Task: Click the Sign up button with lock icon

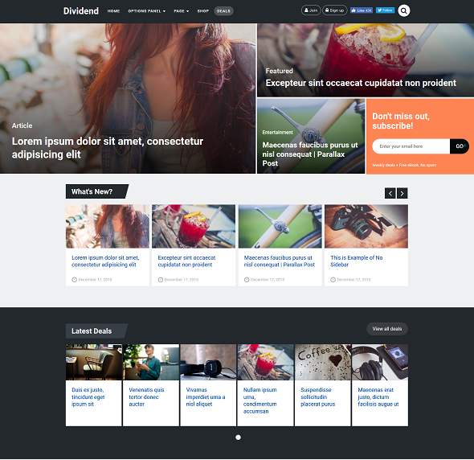Action: coord(335,10)
